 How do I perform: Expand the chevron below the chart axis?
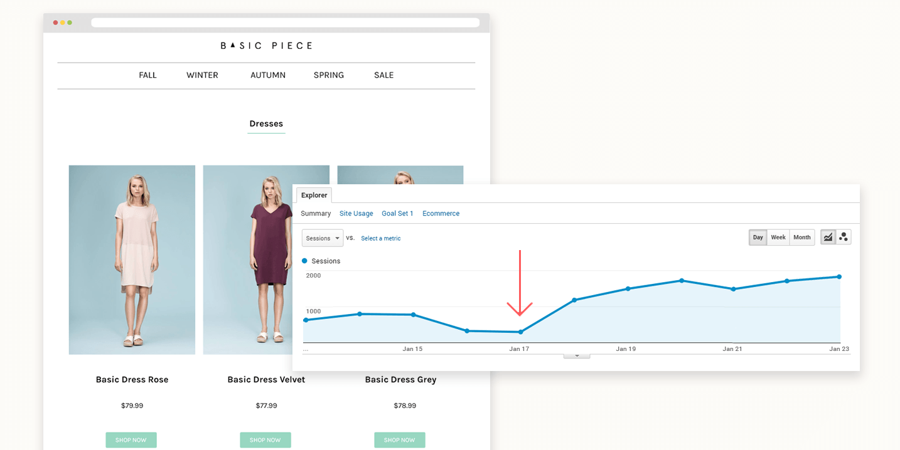[x=576, y=354]
